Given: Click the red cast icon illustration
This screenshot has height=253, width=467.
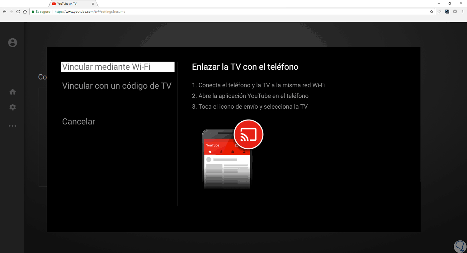Looking at the screenshot, I should point(248,134).
